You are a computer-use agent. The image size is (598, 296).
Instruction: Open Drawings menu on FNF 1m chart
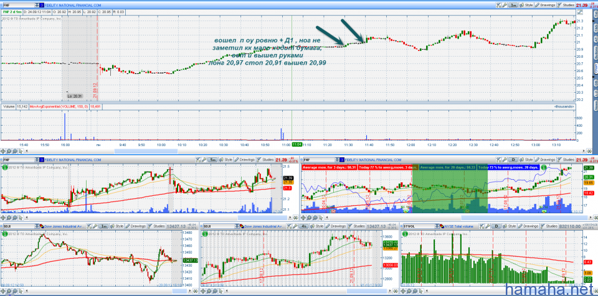pyautogui.click(x=545, y=5)
